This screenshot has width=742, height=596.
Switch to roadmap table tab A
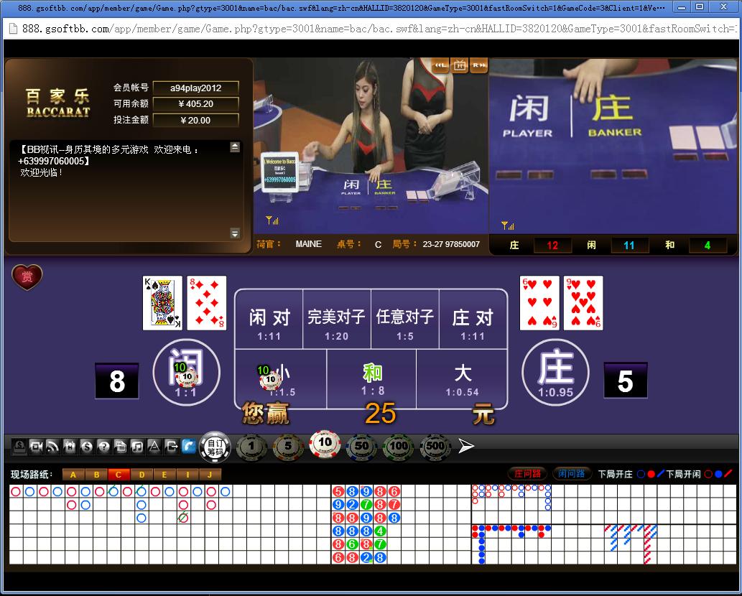73,474
